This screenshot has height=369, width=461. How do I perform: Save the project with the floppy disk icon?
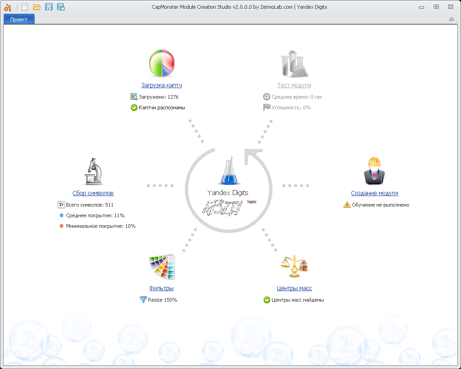[49, 7]
